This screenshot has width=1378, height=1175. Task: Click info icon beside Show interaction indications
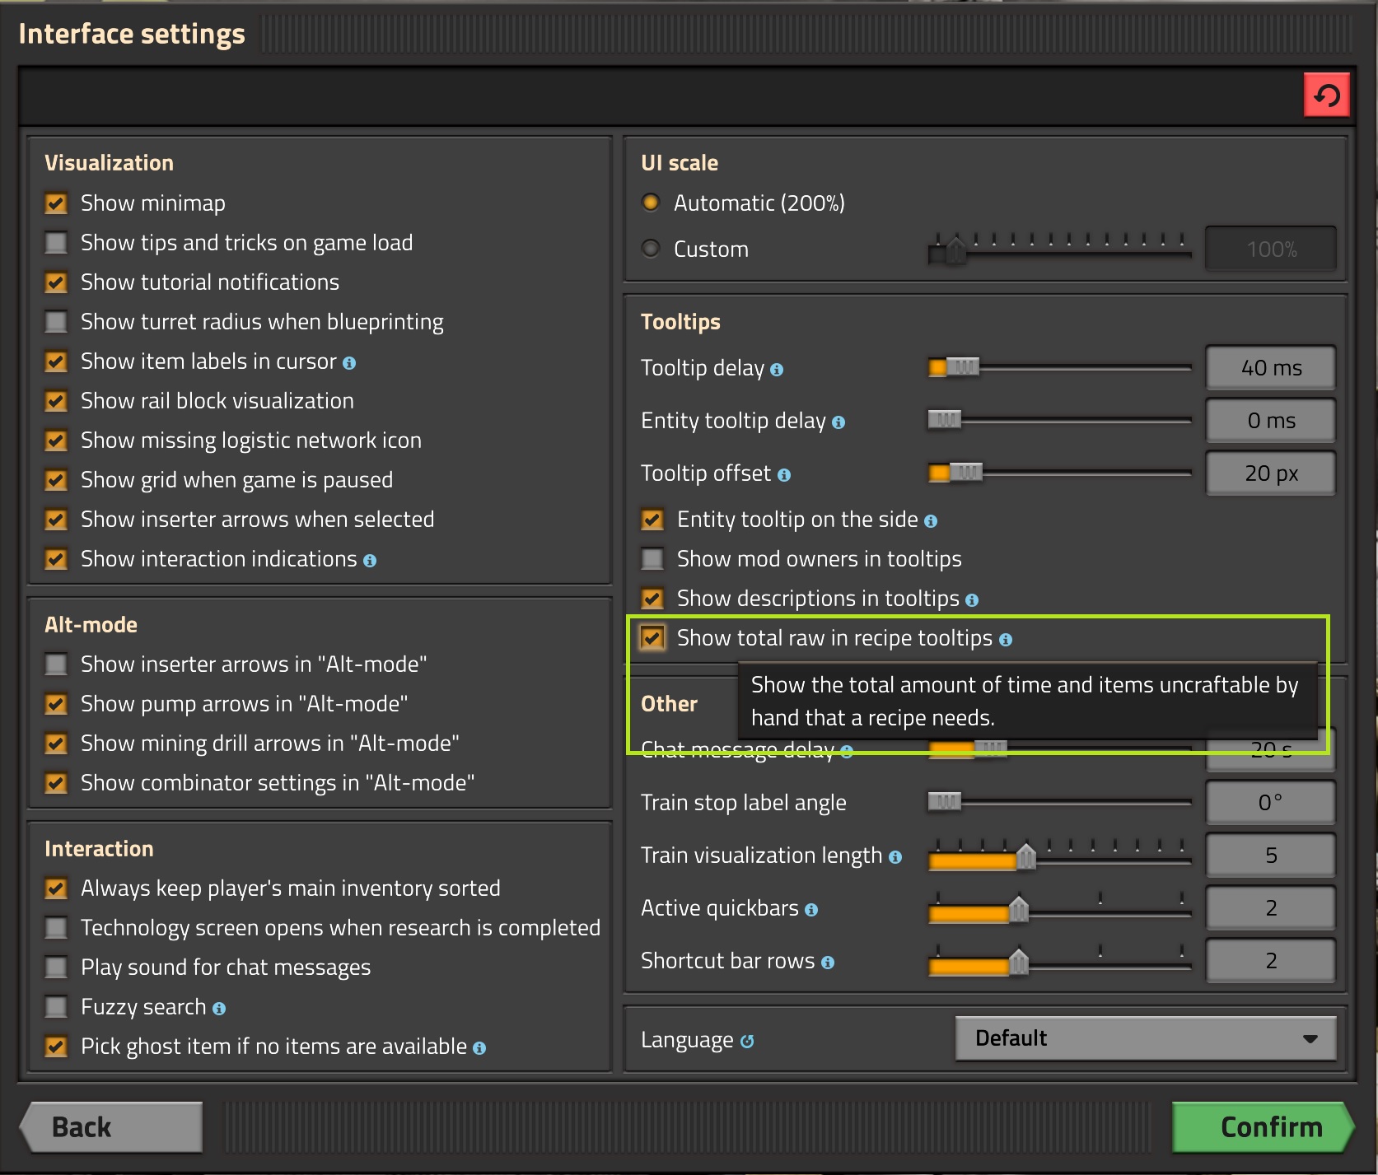(370, 561)
